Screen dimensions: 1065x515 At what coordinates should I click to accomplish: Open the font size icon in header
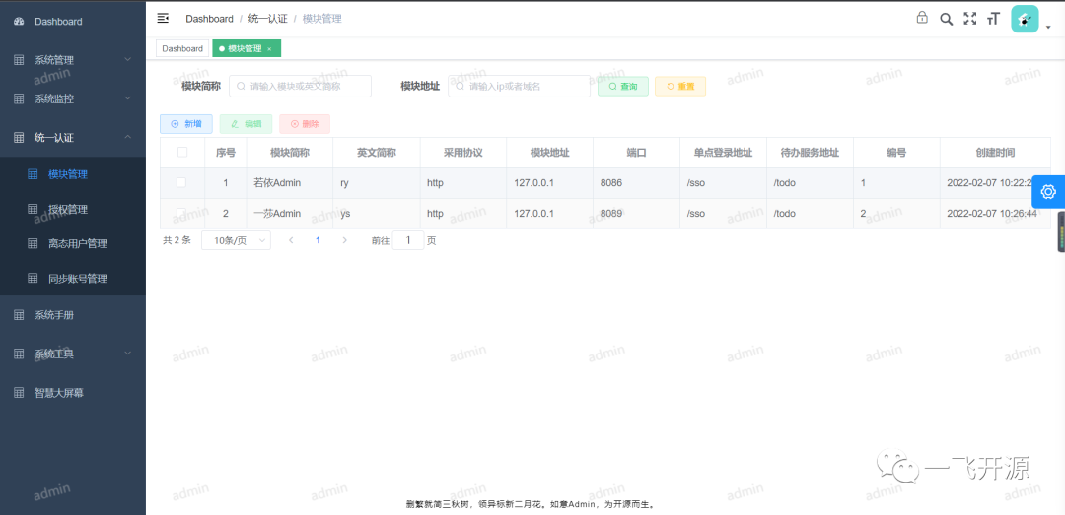[994, 19]
